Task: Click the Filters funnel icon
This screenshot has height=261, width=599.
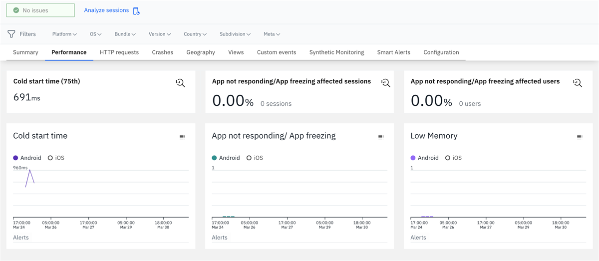Action: pyautogui.click(x=11, y=34)
